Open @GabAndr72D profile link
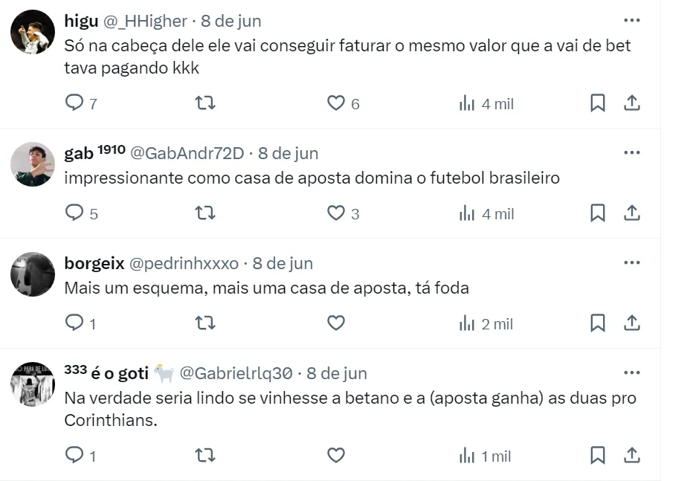The image size is (690, 481). 187,153
